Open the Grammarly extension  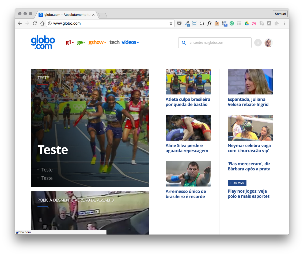coord(232,23)
